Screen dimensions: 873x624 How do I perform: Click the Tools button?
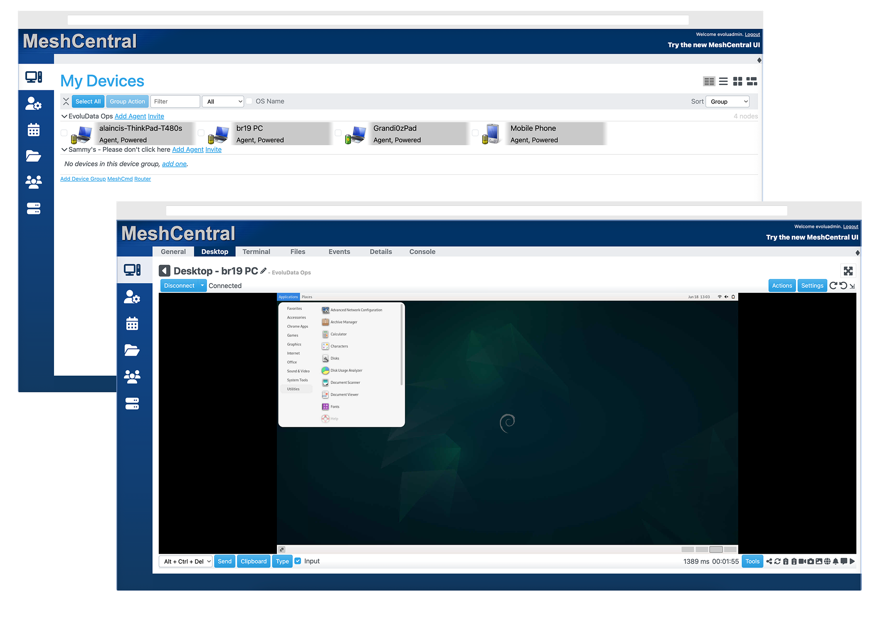(x=752, y=561)
